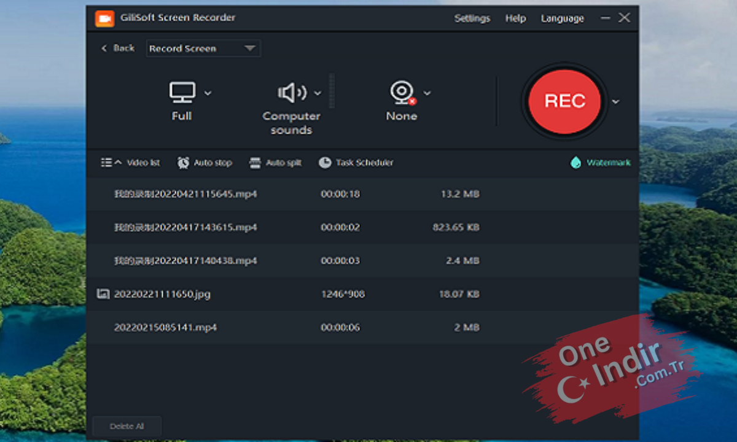The image size is (737, 442).
Task: Select the recording ending in 20220421115645.mp4
Action: point(362,194)
